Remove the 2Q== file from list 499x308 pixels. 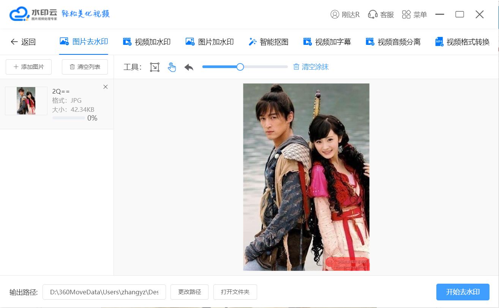coord(106,87)
